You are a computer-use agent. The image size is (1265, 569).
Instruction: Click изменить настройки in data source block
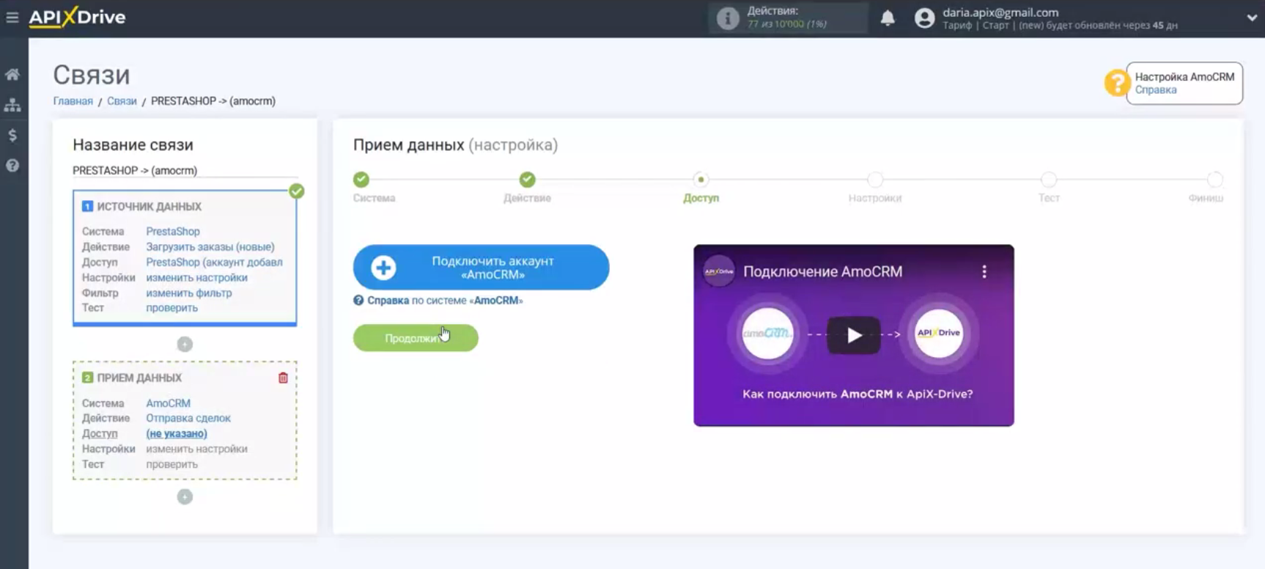click(196, 278)
